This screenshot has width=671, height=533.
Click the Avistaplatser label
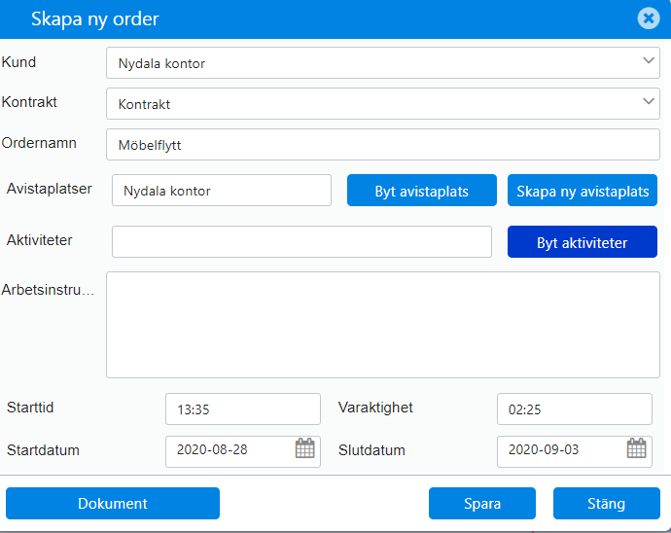(x=50, y=189)
